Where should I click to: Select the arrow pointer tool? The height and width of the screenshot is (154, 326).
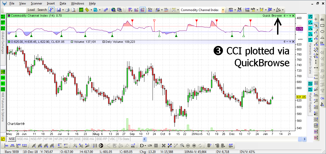[x=316, y=25]
